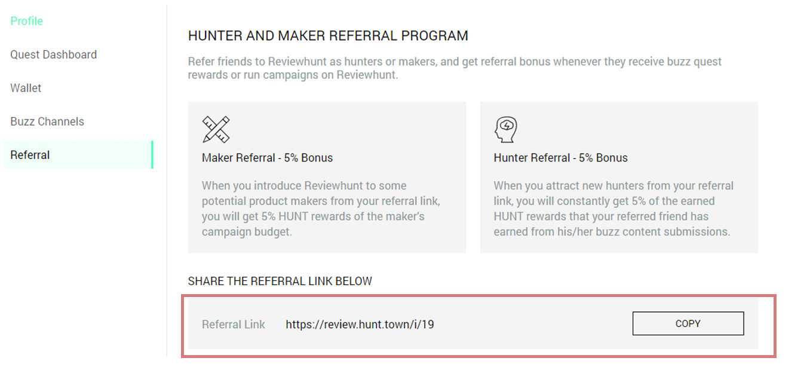Screen dimensions: 810x370
Task: Click empty space in referral link field
Action: coord(532,325)
